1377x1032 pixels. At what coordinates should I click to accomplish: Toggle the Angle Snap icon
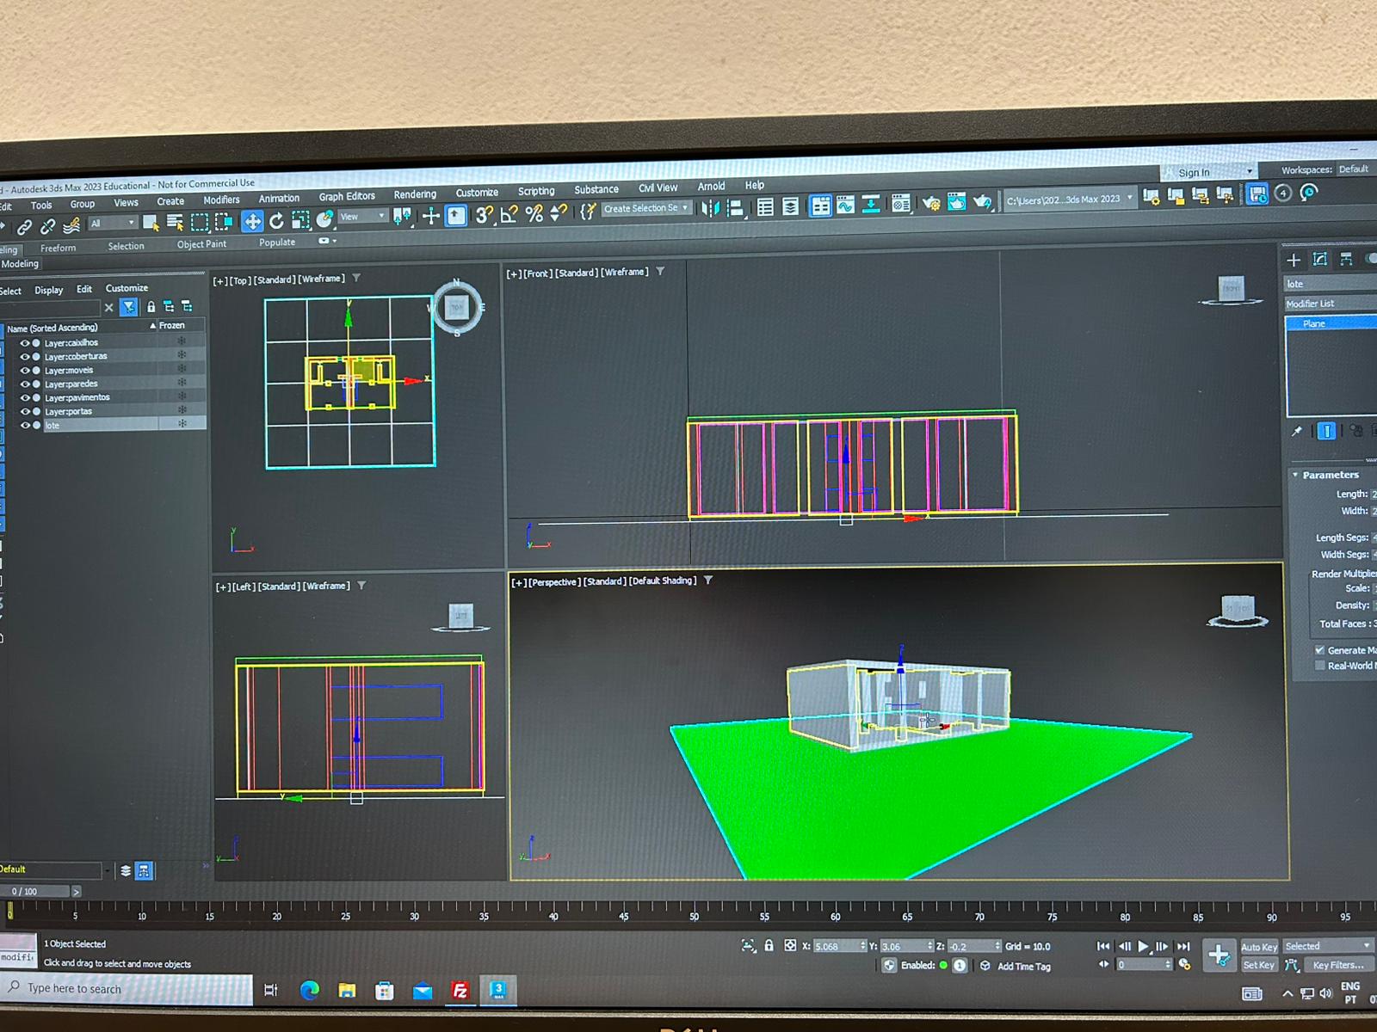click(x=509, y=214)
